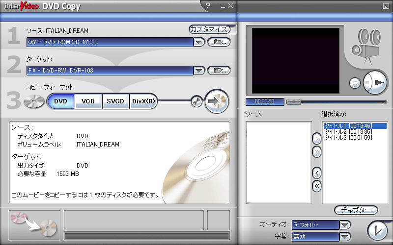Choose SVCD copy format
The height and width of the screenshot is (245, 393).
click(x=115, y=101)
